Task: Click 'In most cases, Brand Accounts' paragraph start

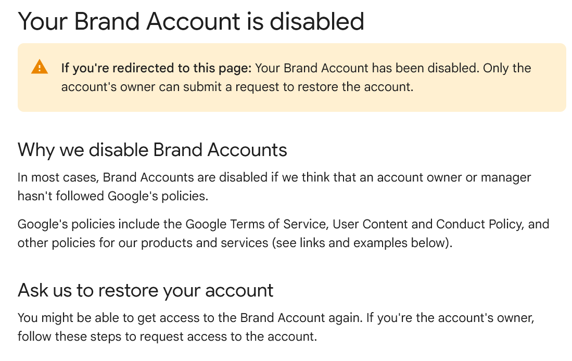Action: (x=106, y=177)
